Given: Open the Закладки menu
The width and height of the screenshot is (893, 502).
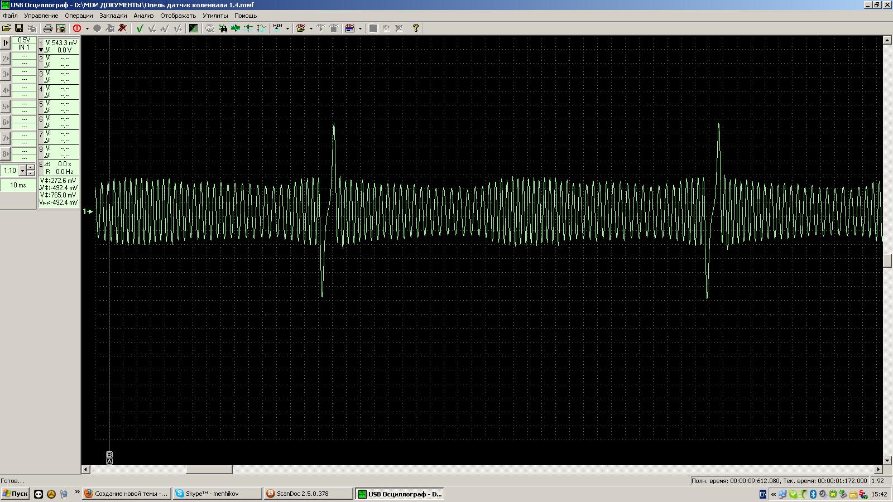Looking at the screenshot, I should [113, 16].
